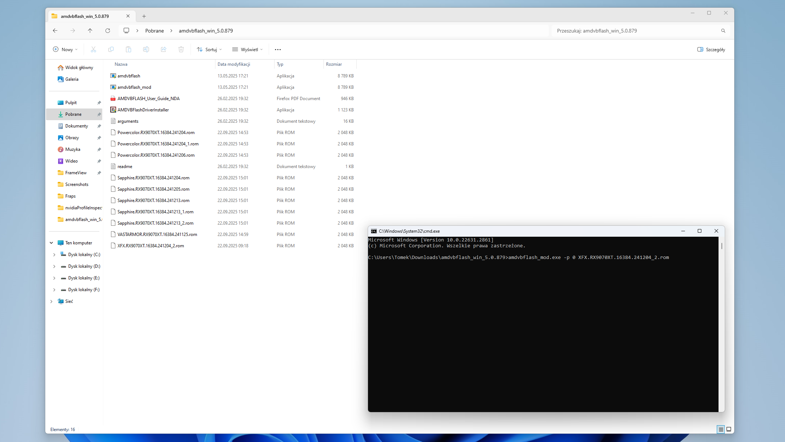The image size is (785, 442).
Task: Expand Dysk lokalny (C:) tree node
Action: click(x=54, y=255)
